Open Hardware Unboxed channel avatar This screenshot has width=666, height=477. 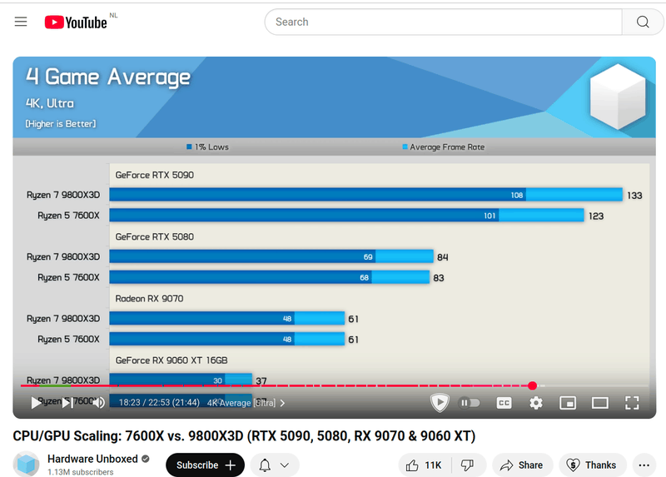point(26,465)
